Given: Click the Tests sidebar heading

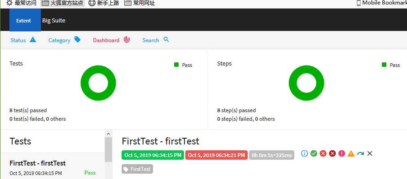Looking at the screenshot, I should coord(20,141).
